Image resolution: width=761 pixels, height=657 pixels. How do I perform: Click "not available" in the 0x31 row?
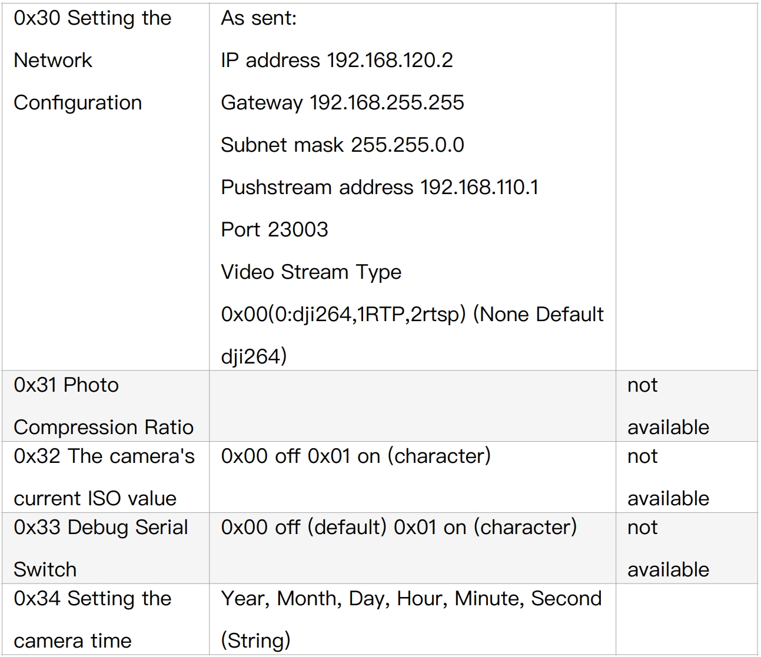(668, 406)
